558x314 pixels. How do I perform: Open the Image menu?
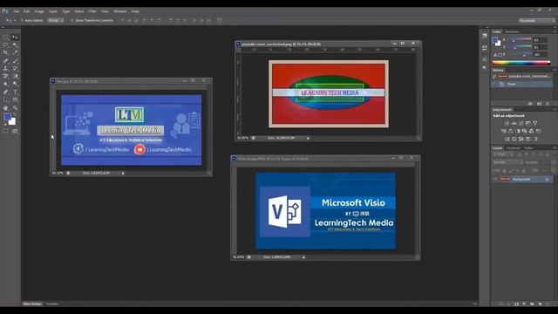(39, 11)
